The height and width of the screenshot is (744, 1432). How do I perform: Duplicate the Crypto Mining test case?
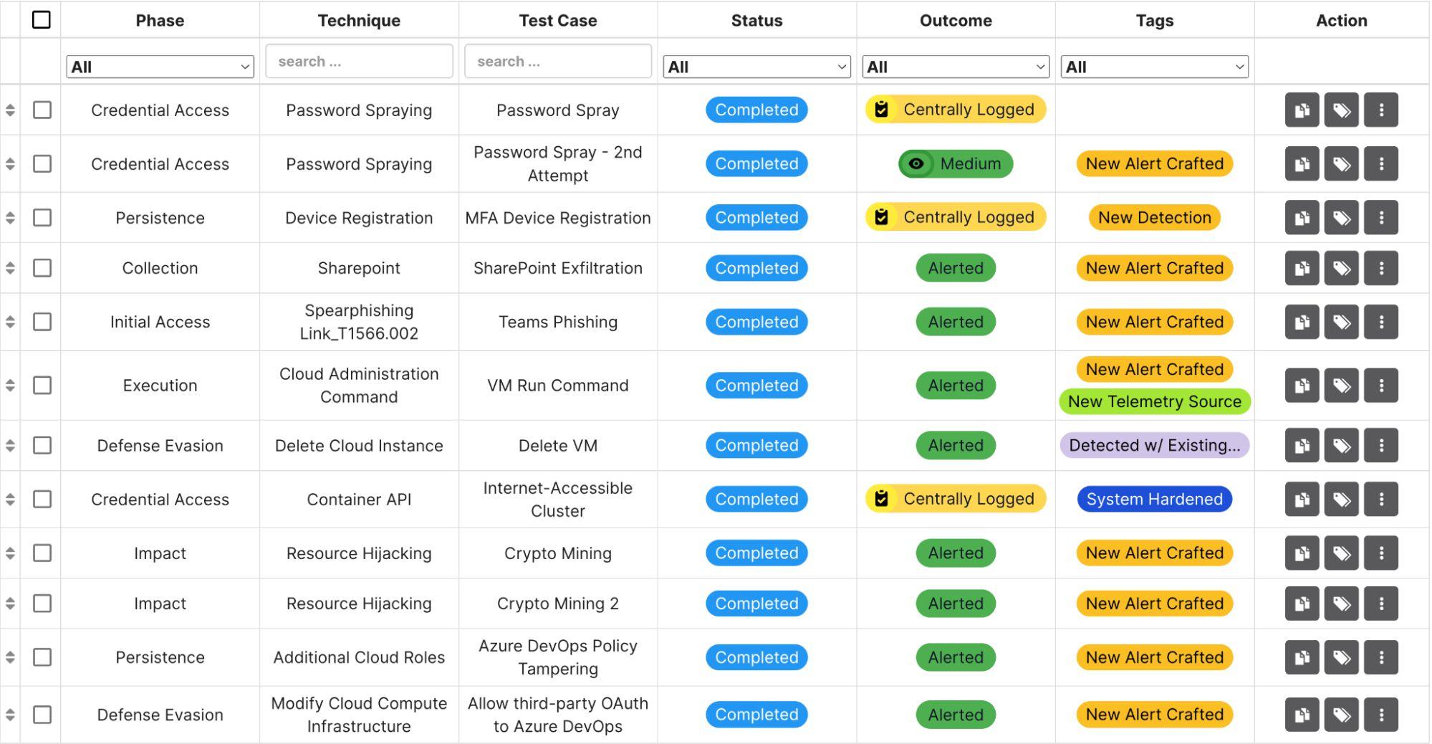[x=1302, y=553]
